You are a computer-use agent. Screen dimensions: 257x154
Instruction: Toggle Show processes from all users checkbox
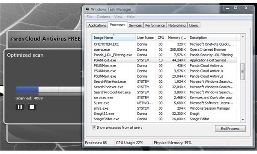94,127
